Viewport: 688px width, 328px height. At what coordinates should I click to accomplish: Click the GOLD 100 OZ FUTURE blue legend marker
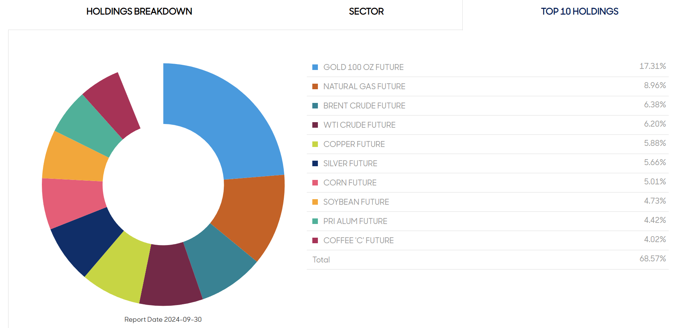315,67
